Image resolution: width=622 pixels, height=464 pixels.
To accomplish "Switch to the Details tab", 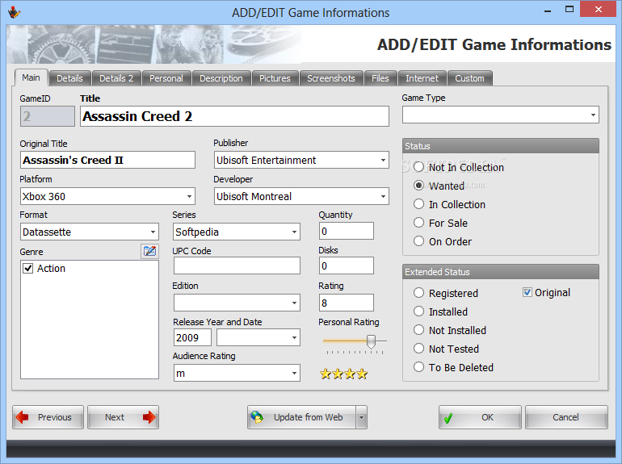I will pyautogui.click(x=69, y=78).
